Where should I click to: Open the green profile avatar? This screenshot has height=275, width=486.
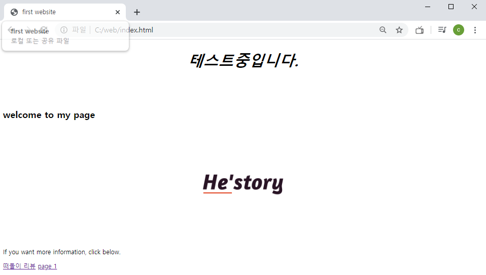[x=459, y=30]
